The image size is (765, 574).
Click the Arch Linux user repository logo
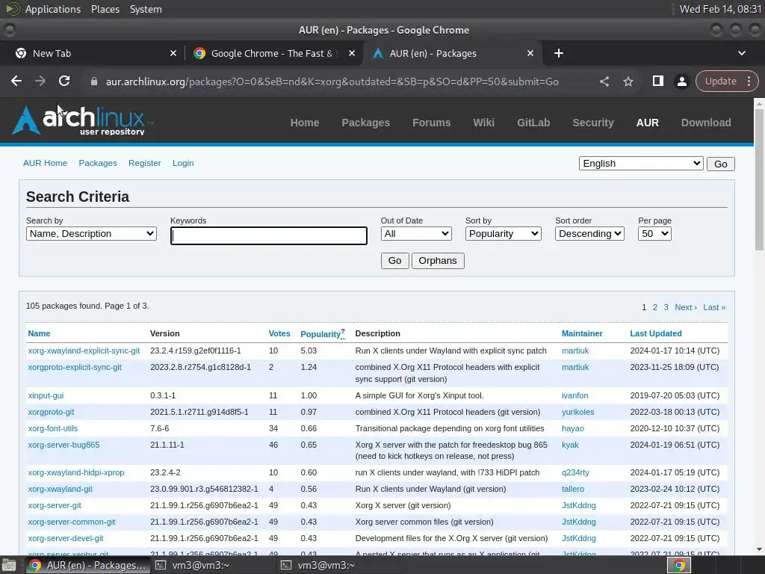81,120
